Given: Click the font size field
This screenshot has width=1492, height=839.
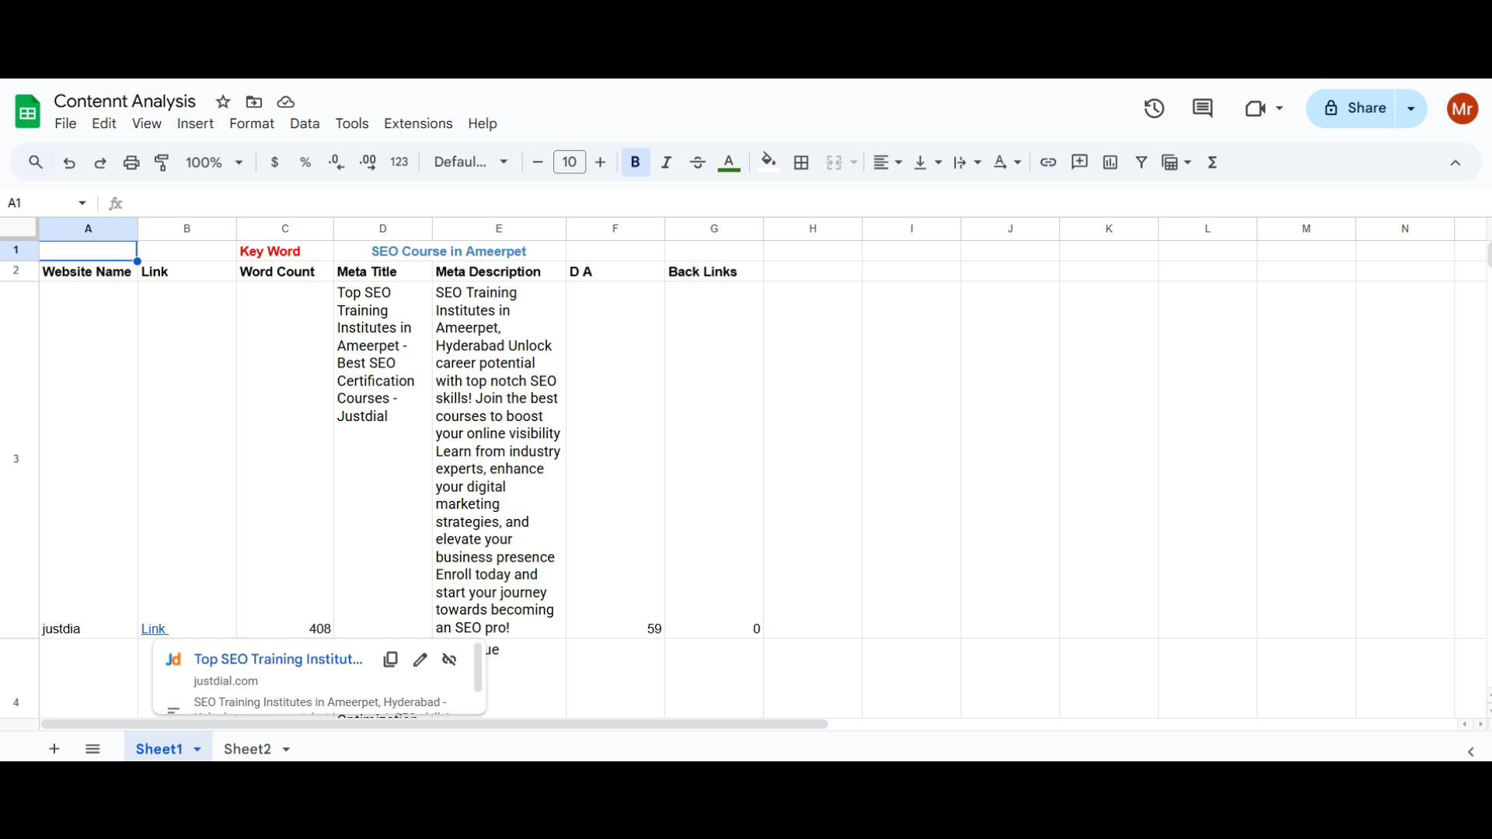Looking at the screenshot, I should [x=570, y=162].
